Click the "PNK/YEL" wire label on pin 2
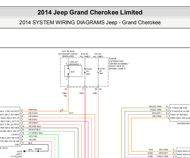Image resolution: width=190 pixels, height=158 pixels. (33, 110)
